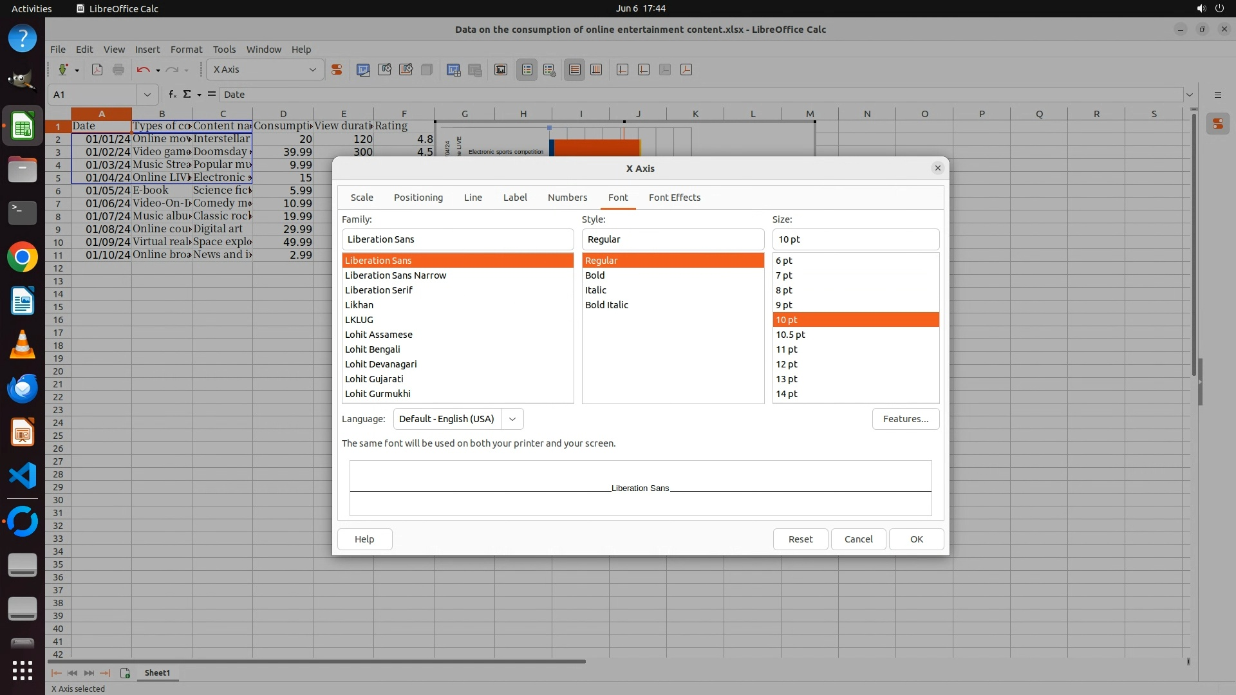The height and width of the screenshot is (695, 1236).
Task: Toggle the Horizontal Grids toolbar icon
Action: pos(575,69)
